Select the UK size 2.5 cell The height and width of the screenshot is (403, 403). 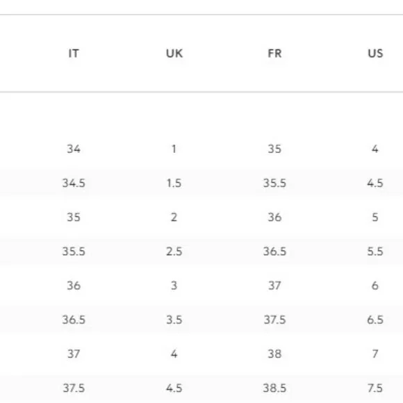(x=174, y=252)
